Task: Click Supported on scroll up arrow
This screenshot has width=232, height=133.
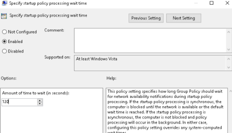Action: (x=229, y=59)
